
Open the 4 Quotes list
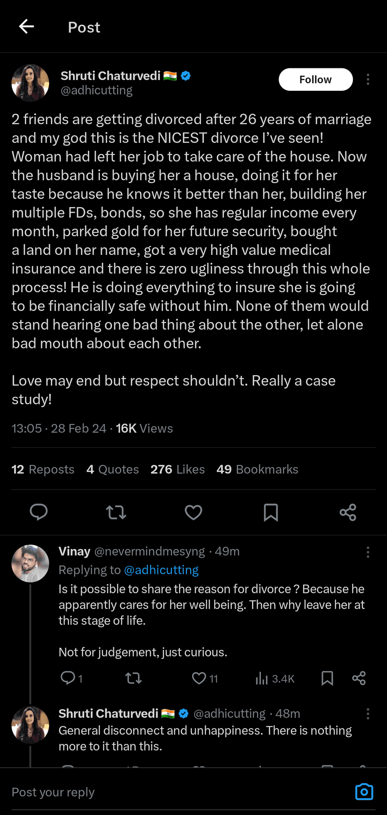pyautogui.click(x=113, y=469)
